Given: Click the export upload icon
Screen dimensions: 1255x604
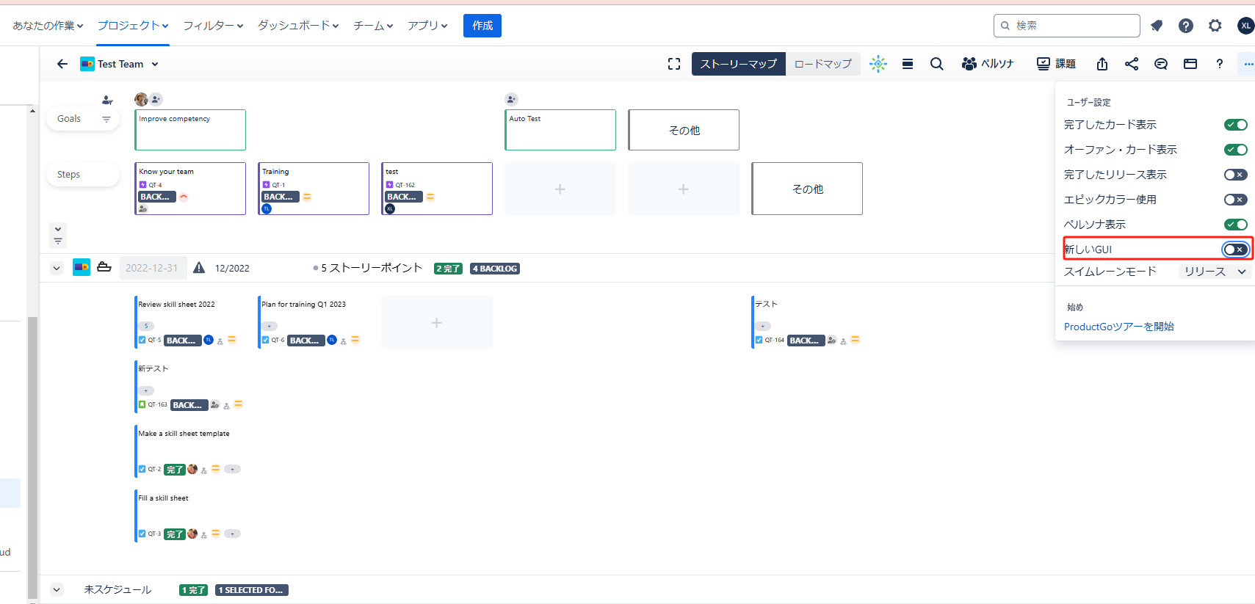Looking at the screenshot, I should coord(1102,64).
